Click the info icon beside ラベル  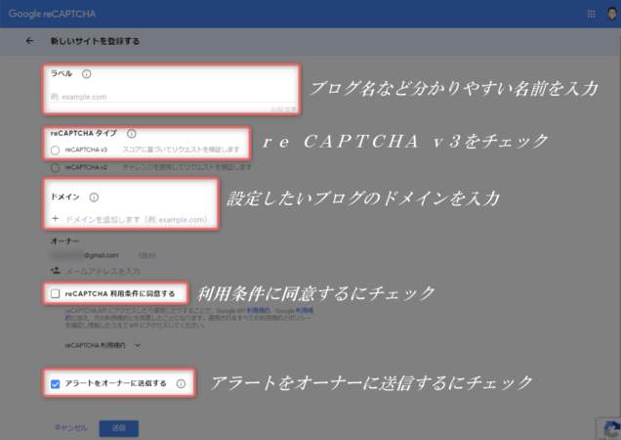tap(87, 73)
